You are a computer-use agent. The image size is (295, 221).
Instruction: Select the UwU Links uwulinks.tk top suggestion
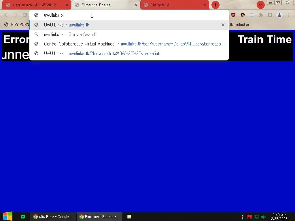tap(129, 25)
